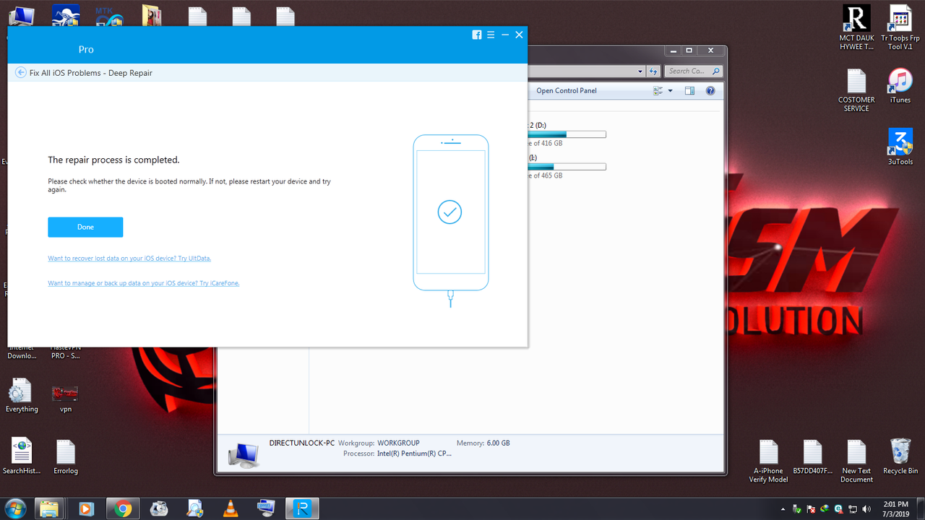This screenshot has height=520, width=925.
Task: Click Safely Remove Hardware tray icon
Action: [796, 509]
